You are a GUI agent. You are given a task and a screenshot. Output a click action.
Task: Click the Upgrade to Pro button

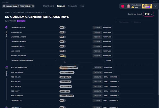pyautogui.click(x=147, y=6)
